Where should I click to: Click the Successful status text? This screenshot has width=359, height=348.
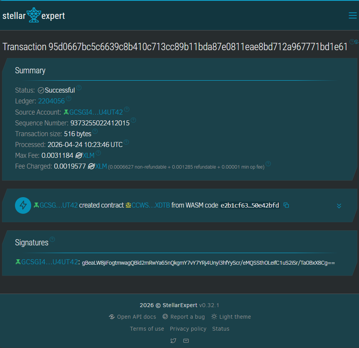coord(60,90)
